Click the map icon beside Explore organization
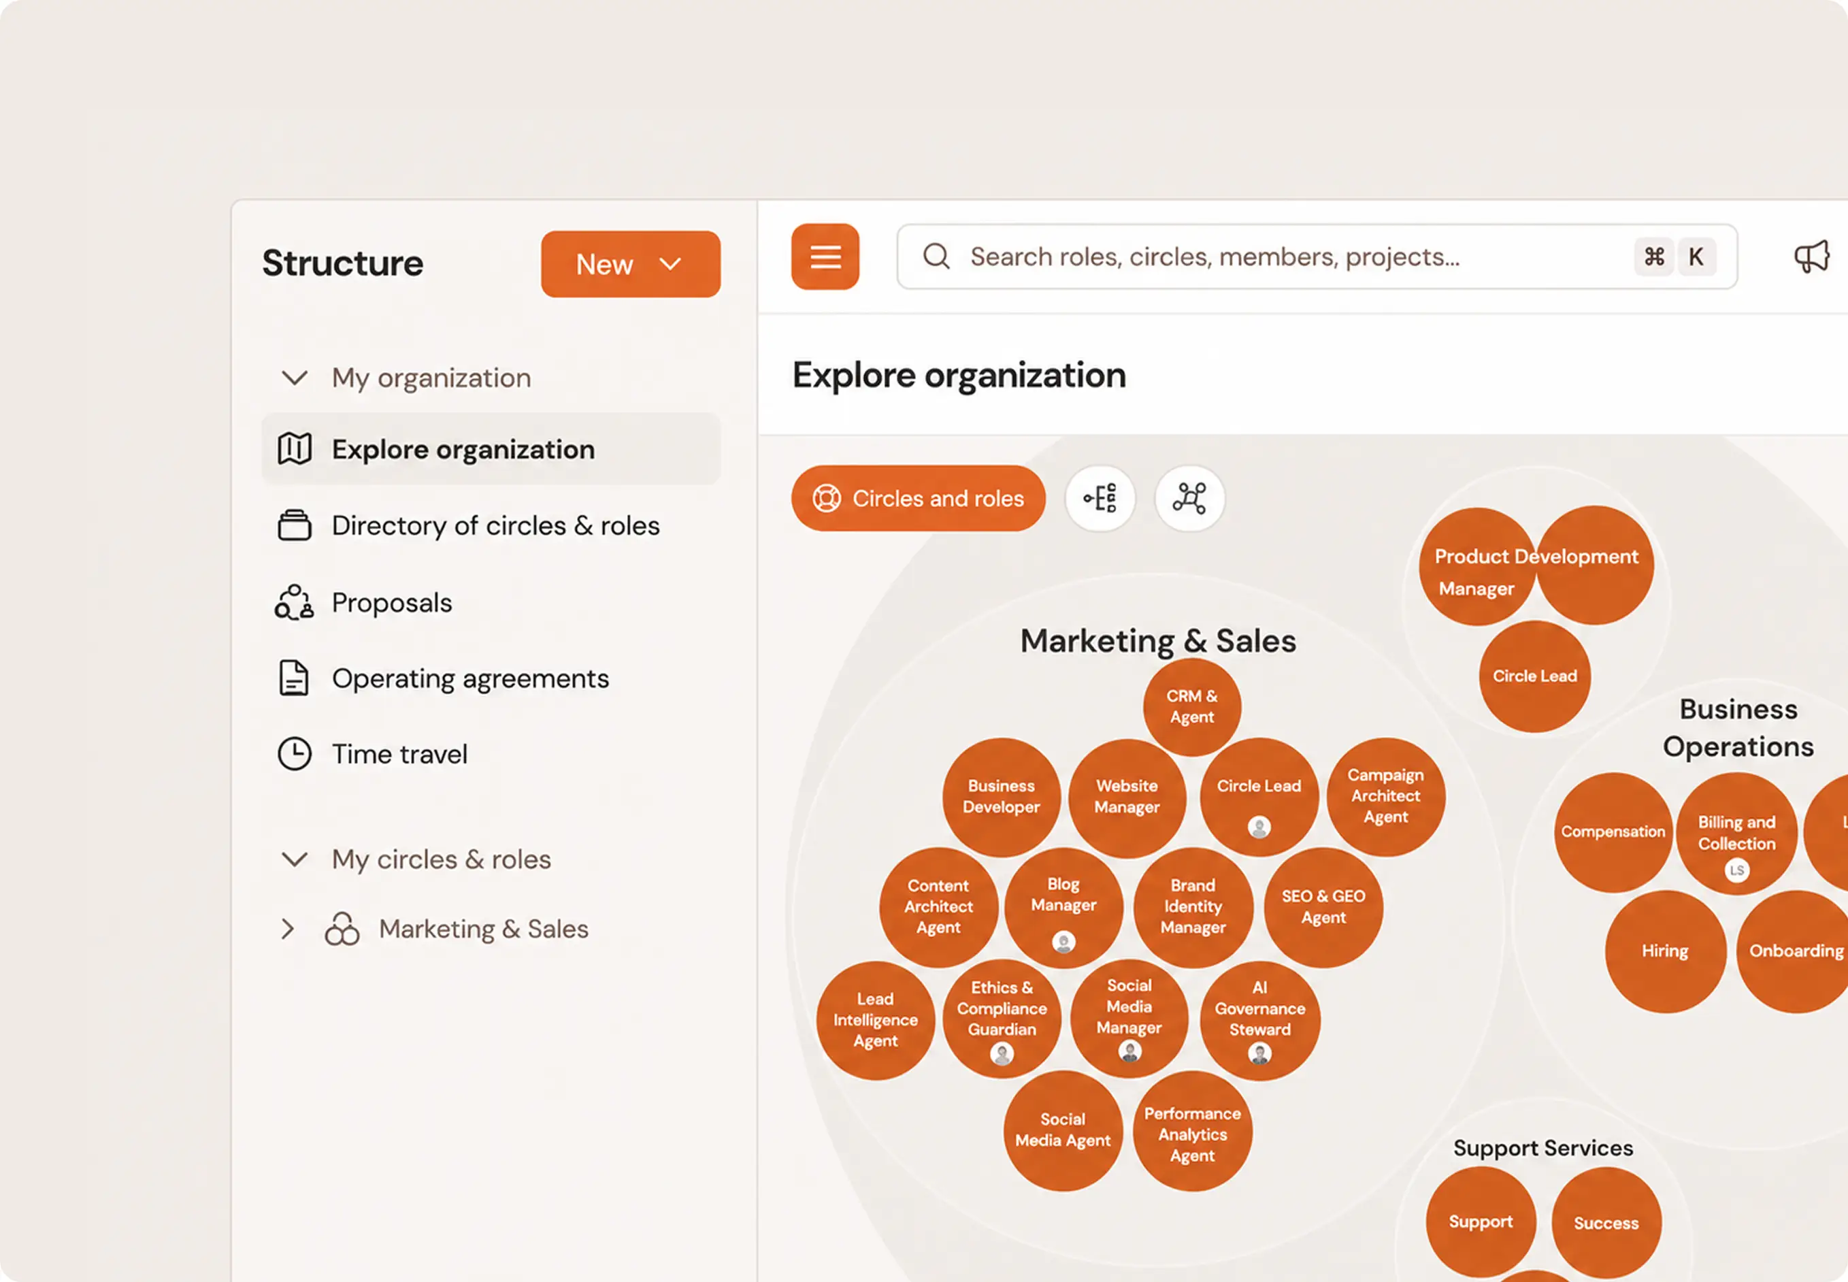1848x1282 pixels. (295, 449)
